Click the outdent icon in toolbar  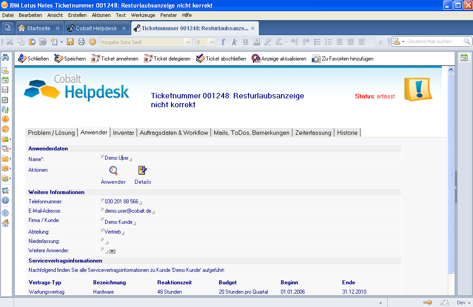click(x=306, y=42)
